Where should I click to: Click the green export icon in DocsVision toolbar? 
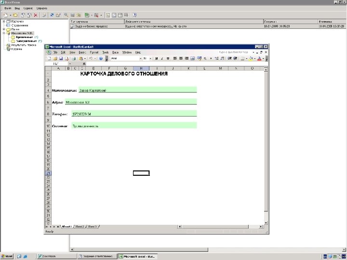pos(87,15)
